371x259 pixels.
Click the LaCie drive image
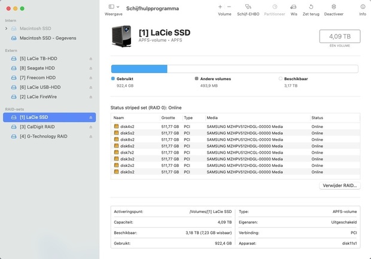(x=121, y=36)
